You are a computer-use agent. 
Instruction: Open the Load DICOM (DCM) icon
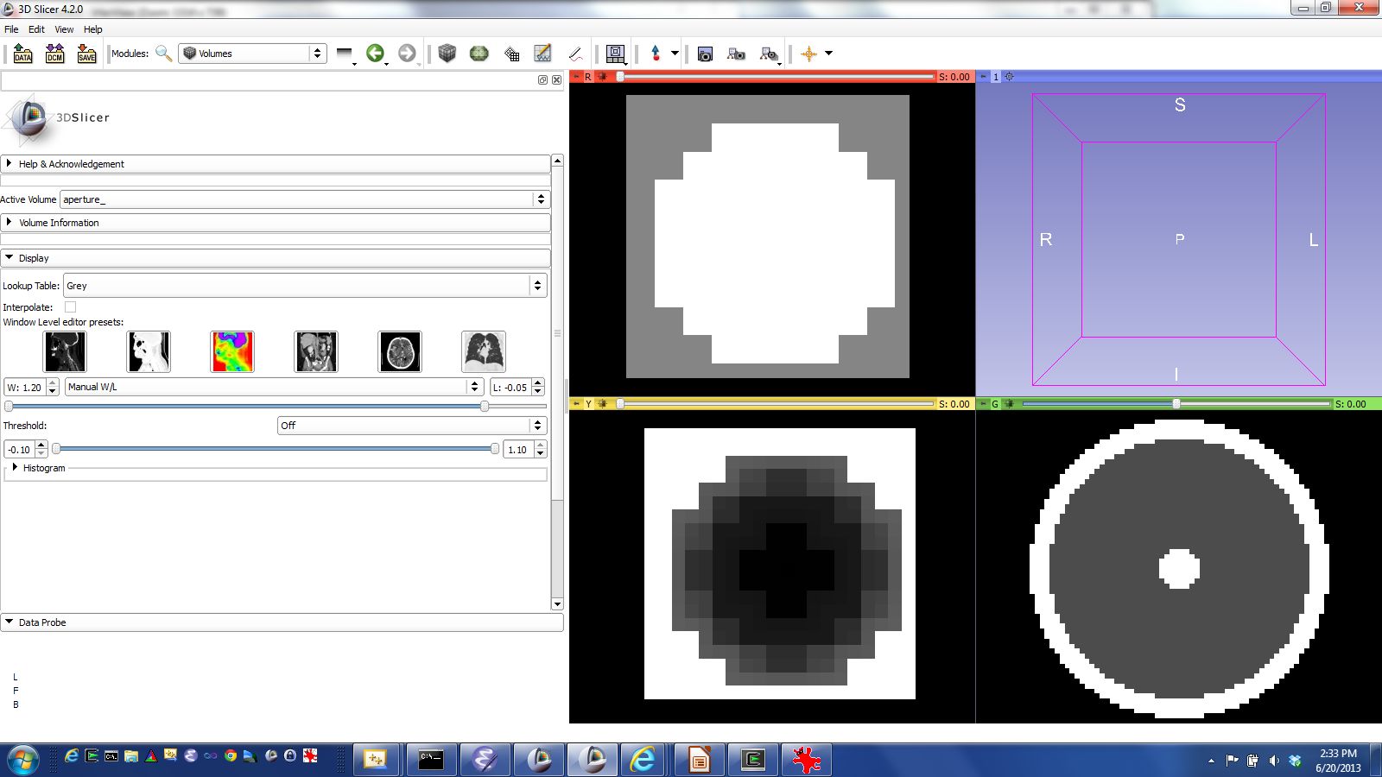point(54,54)
